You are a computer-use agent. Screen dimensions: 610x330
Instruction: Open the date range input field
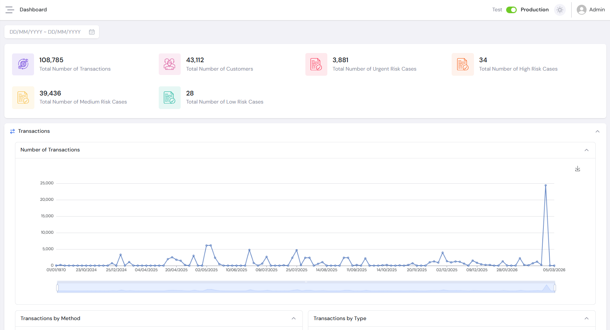pos(52,32)
